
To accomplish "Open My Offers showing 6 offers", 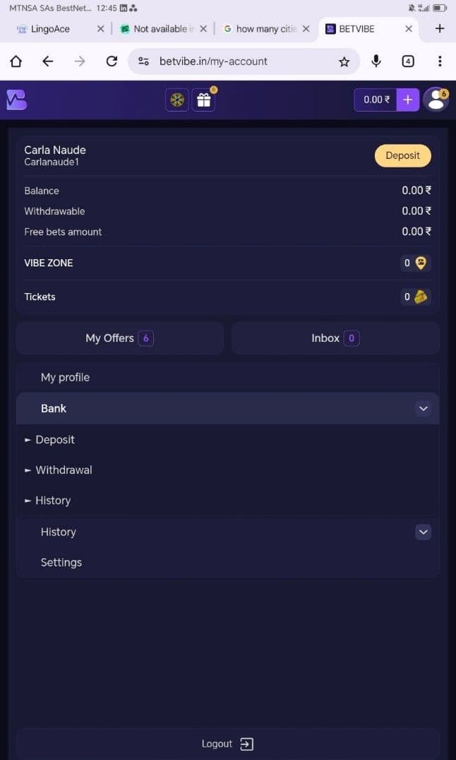I will coord(119,338).
